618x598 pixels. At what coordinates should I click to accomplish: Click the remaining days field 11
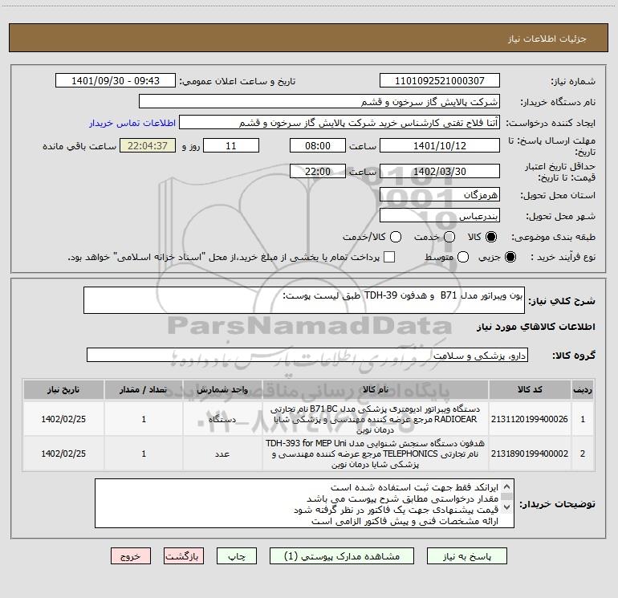(x=231, y=145)
